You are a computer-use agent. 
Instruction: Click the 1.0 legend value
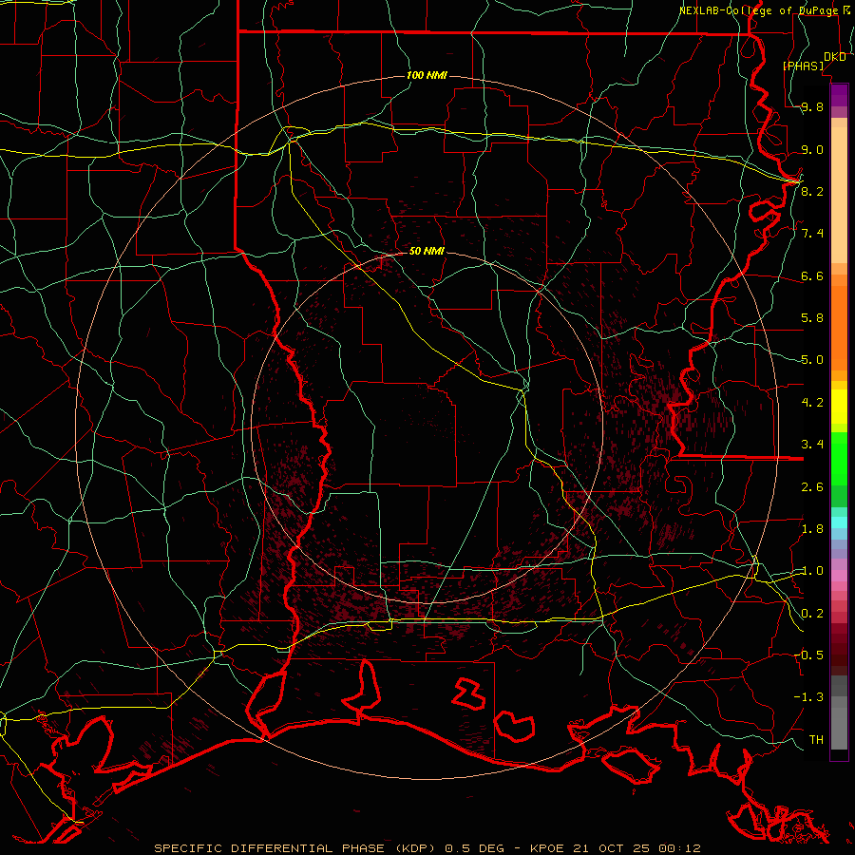[812, 571]
